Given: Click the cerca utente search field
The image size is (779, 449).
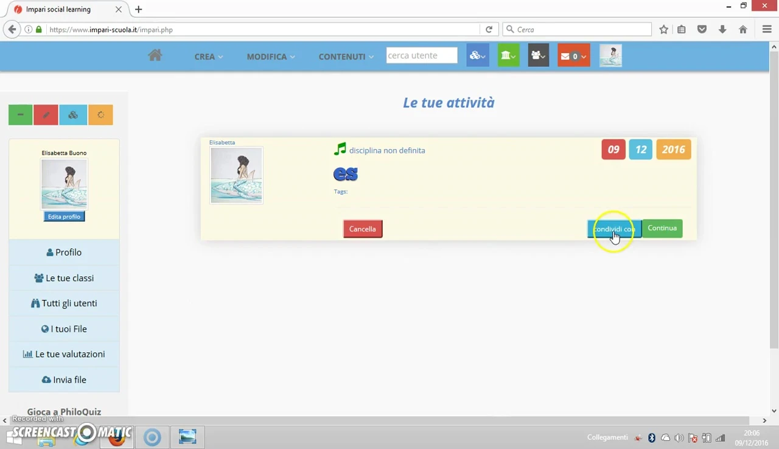Looking at the screenshot, I should [x=421, y=55].
